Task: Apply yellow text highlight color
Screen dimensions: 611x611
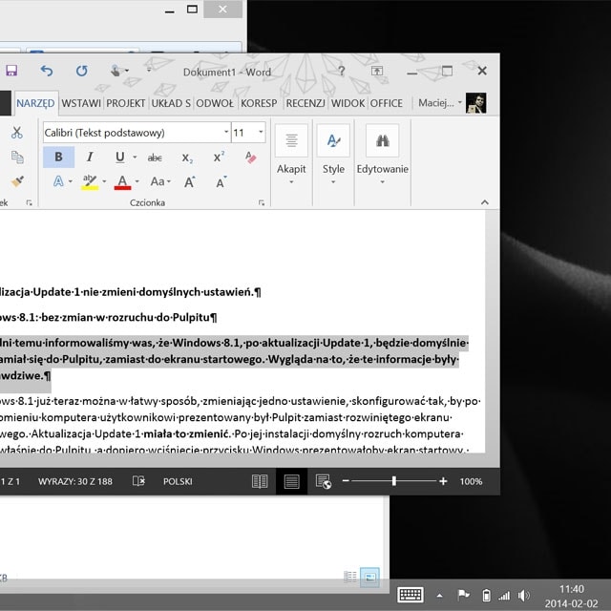Action: click(90, 181)
